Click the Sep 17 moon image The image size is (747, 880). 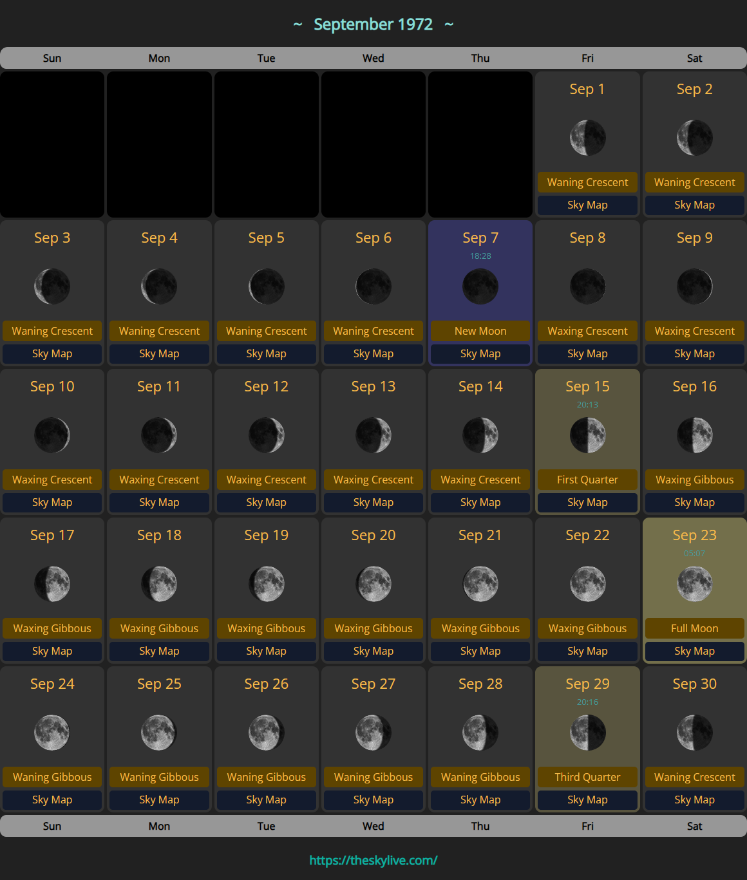click(52, 584)
